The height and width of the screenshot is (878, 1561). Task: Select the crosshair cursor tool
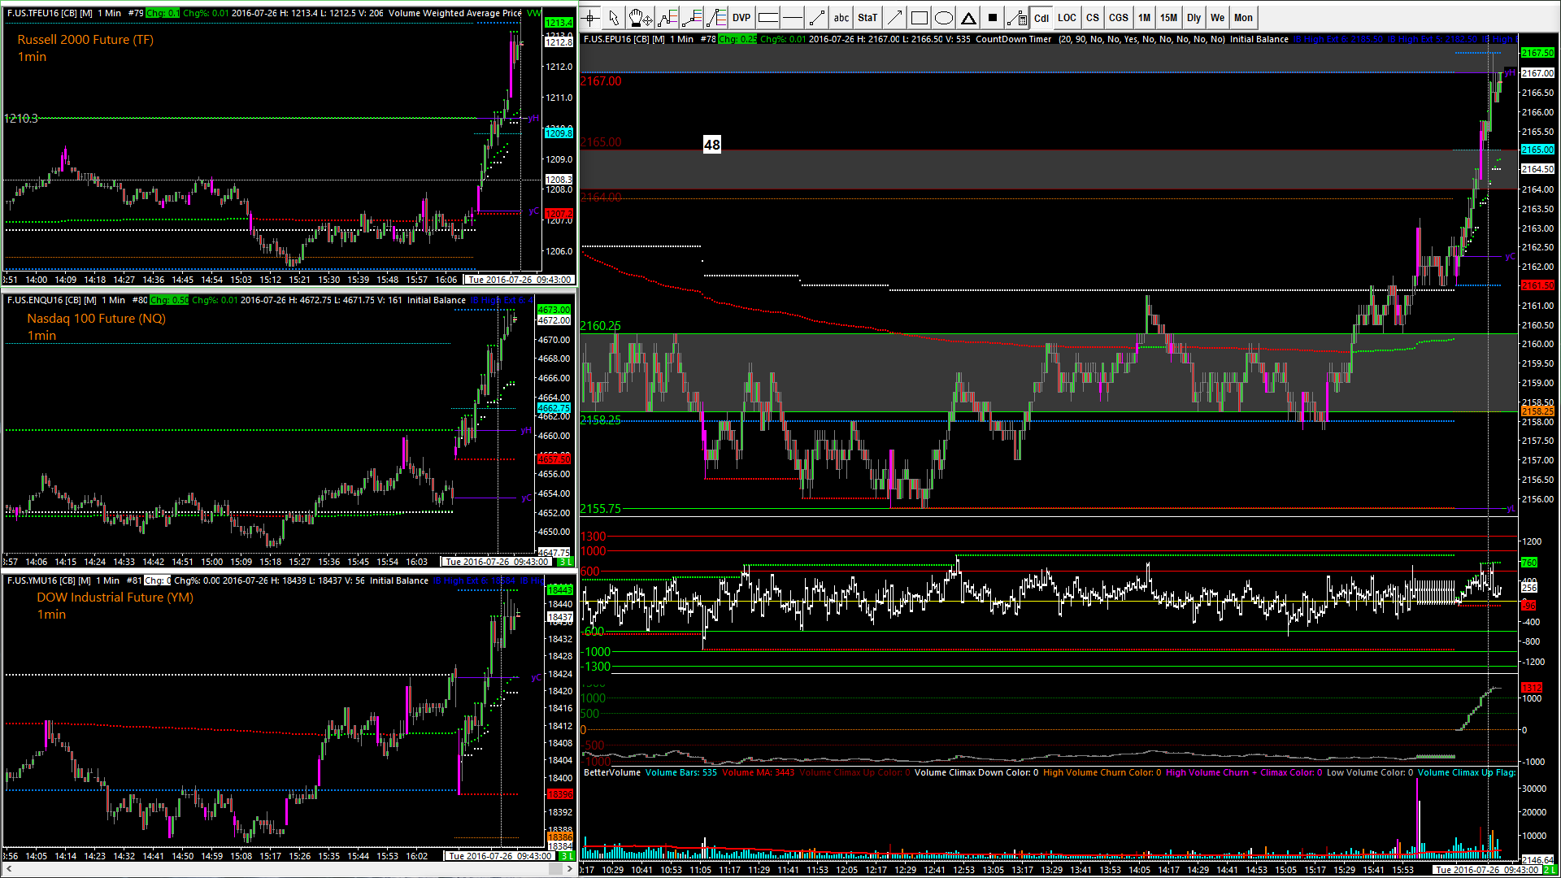(591, 18)
